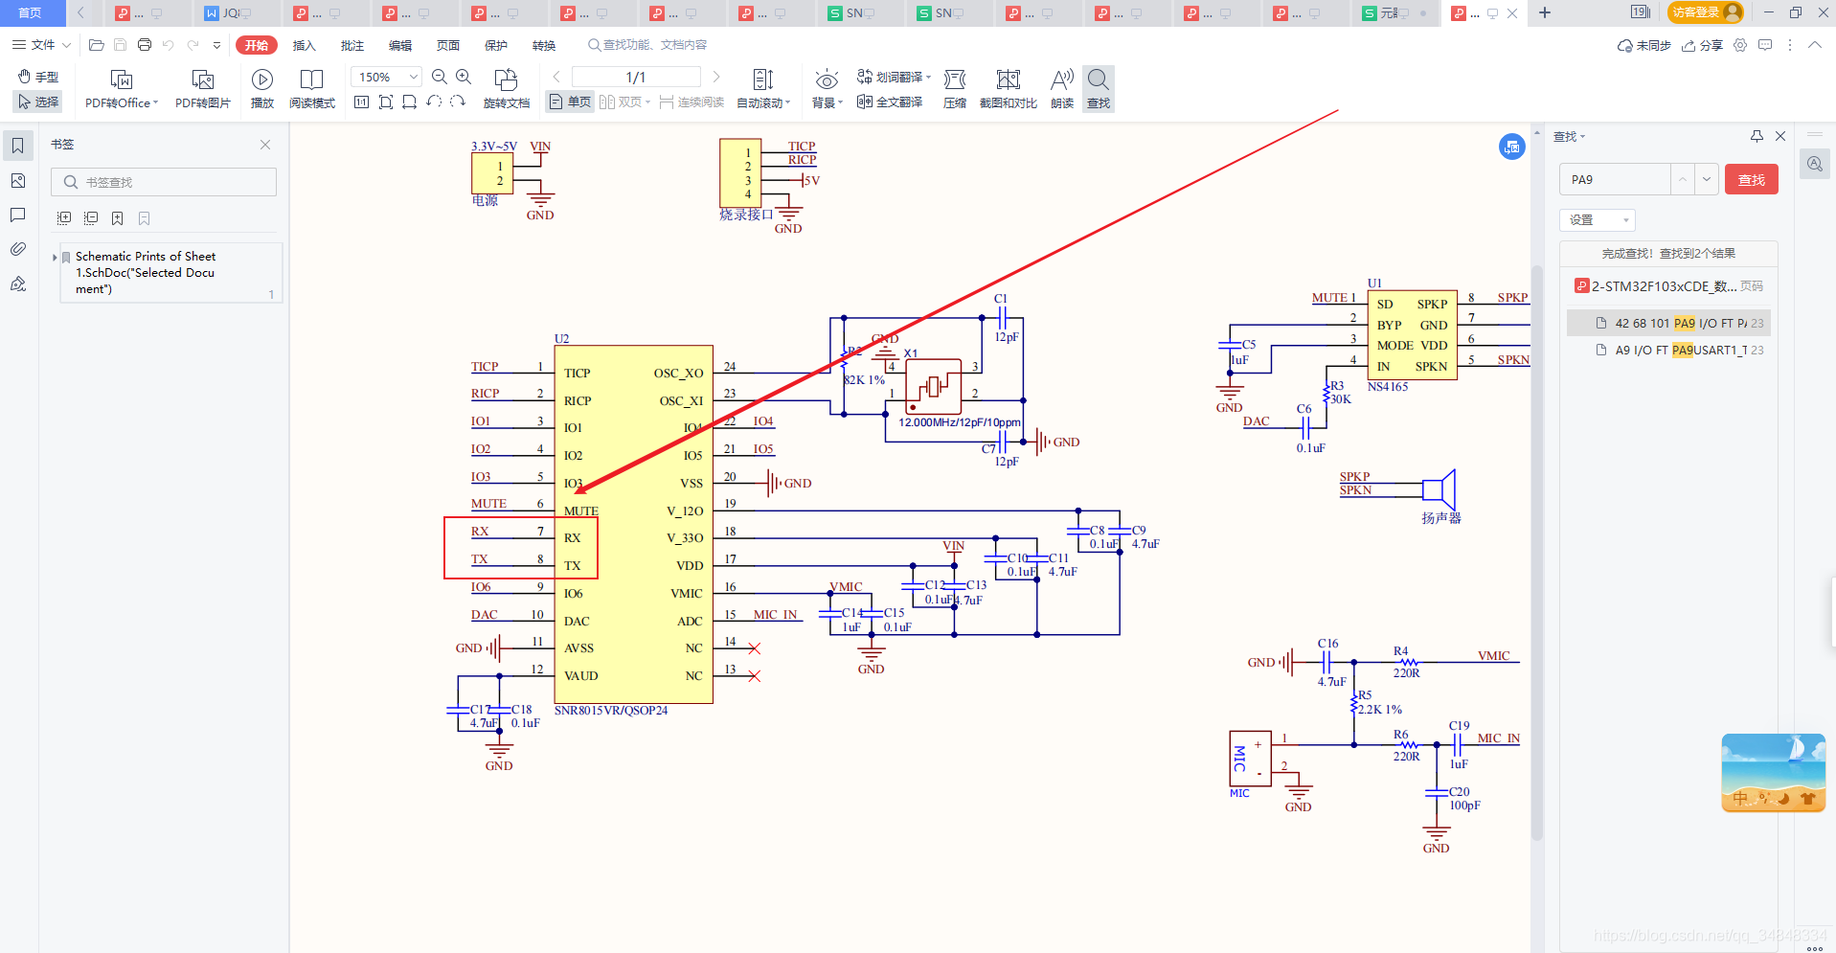1836x953 pixels.
Task: Open file folder icon in quick toolbar
Action: 96,45
